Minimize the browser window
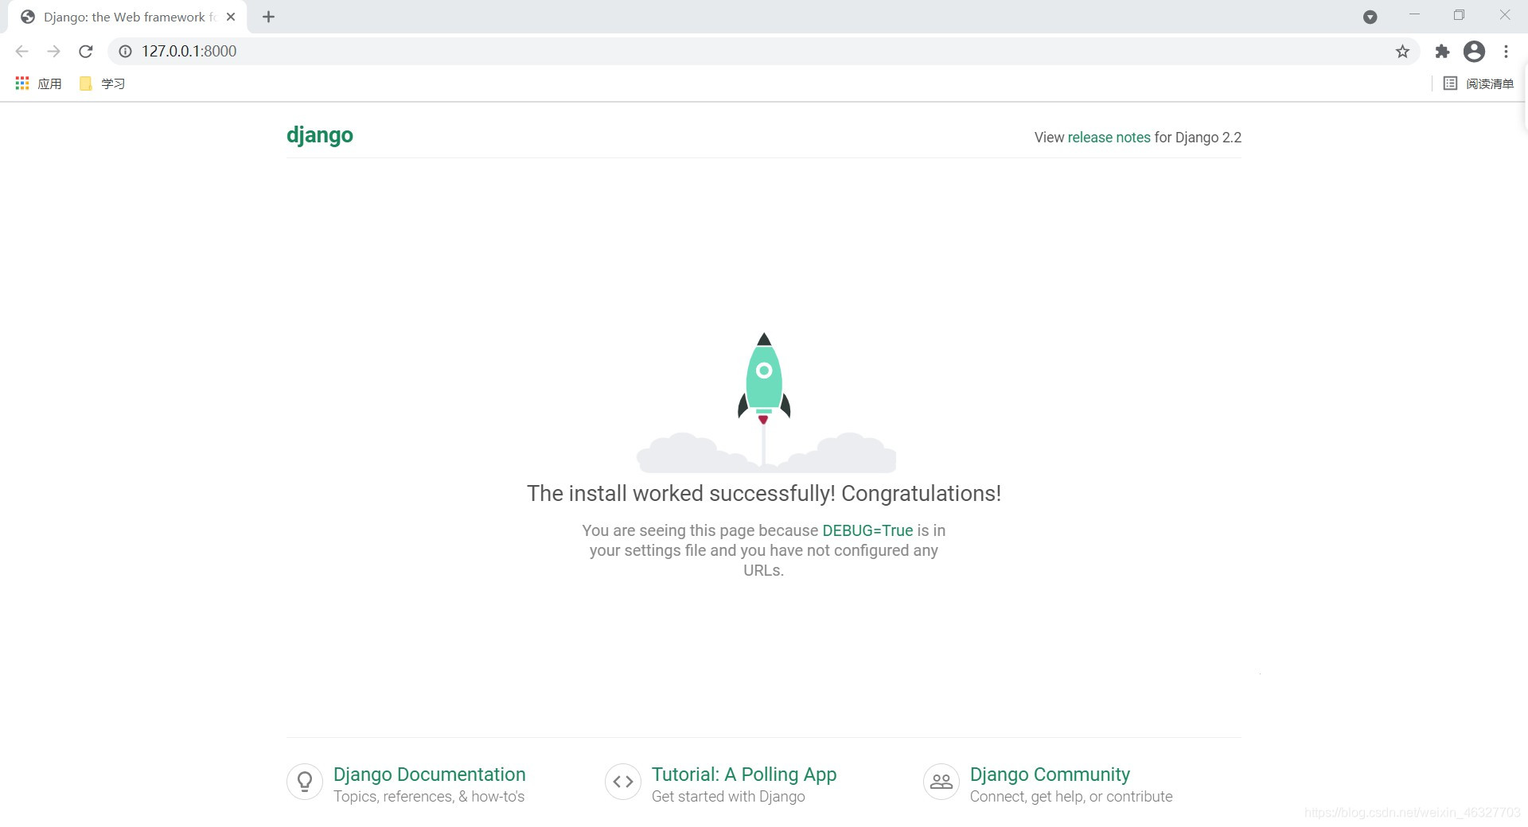The image size is (1528, 827). [x=1414, y=15]
